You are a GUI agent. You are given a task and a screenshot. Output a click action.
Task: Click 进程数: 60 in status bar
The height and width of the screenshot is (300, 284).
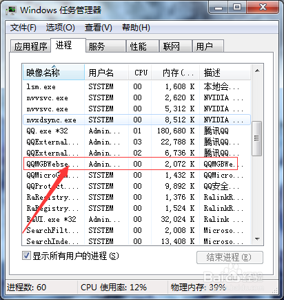tap(27, 288)
